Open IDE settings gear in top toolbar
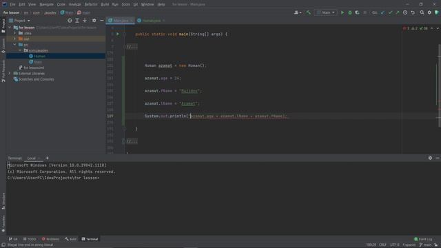The image size is (441, 248). pos(429,12)
